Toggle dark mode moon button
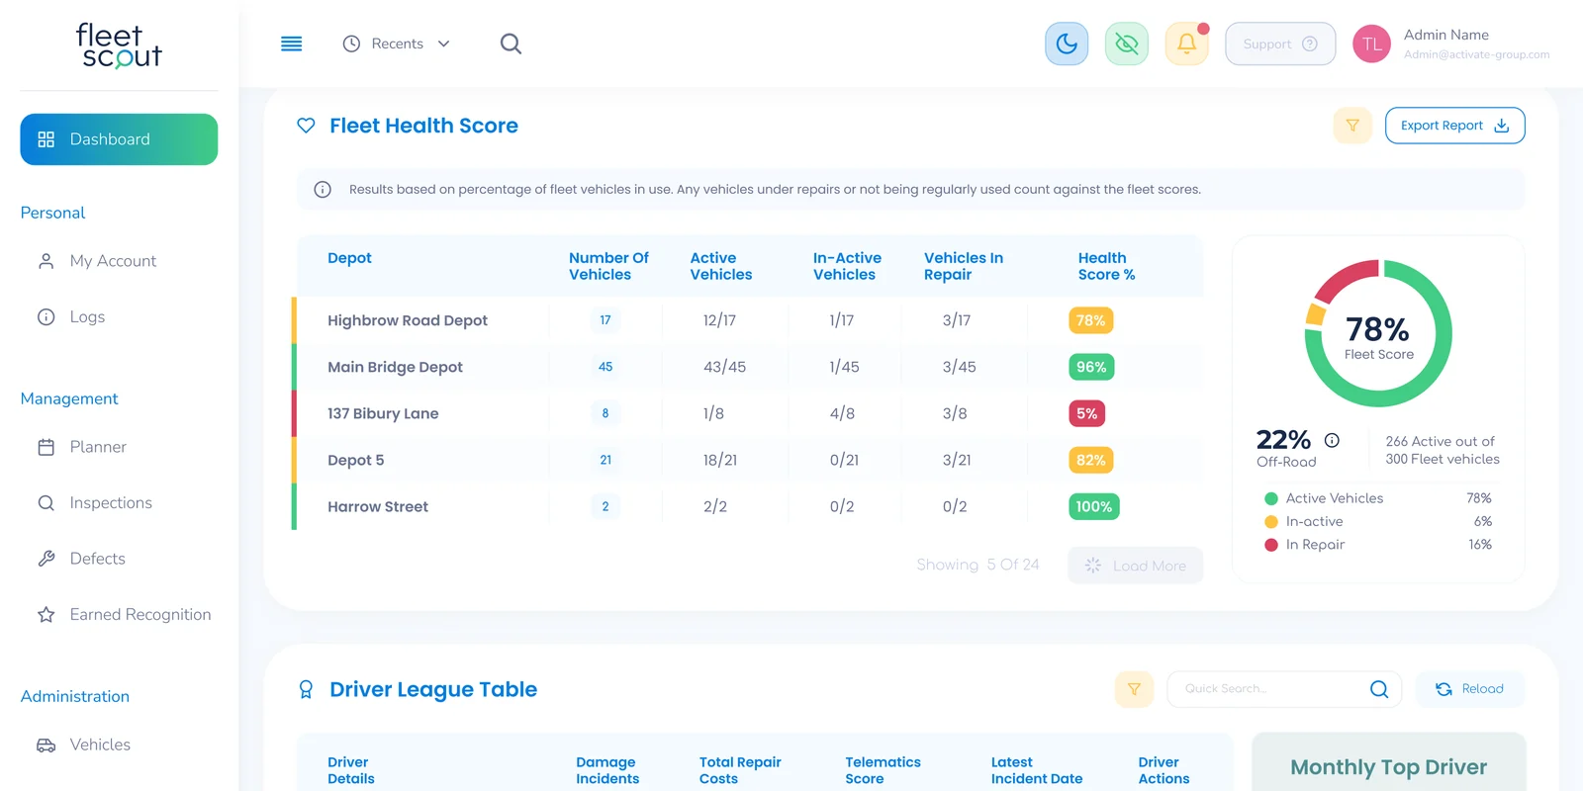The width and height of the screenshot is (1583, 791). pyautogui.click(x=1067, y=44)
